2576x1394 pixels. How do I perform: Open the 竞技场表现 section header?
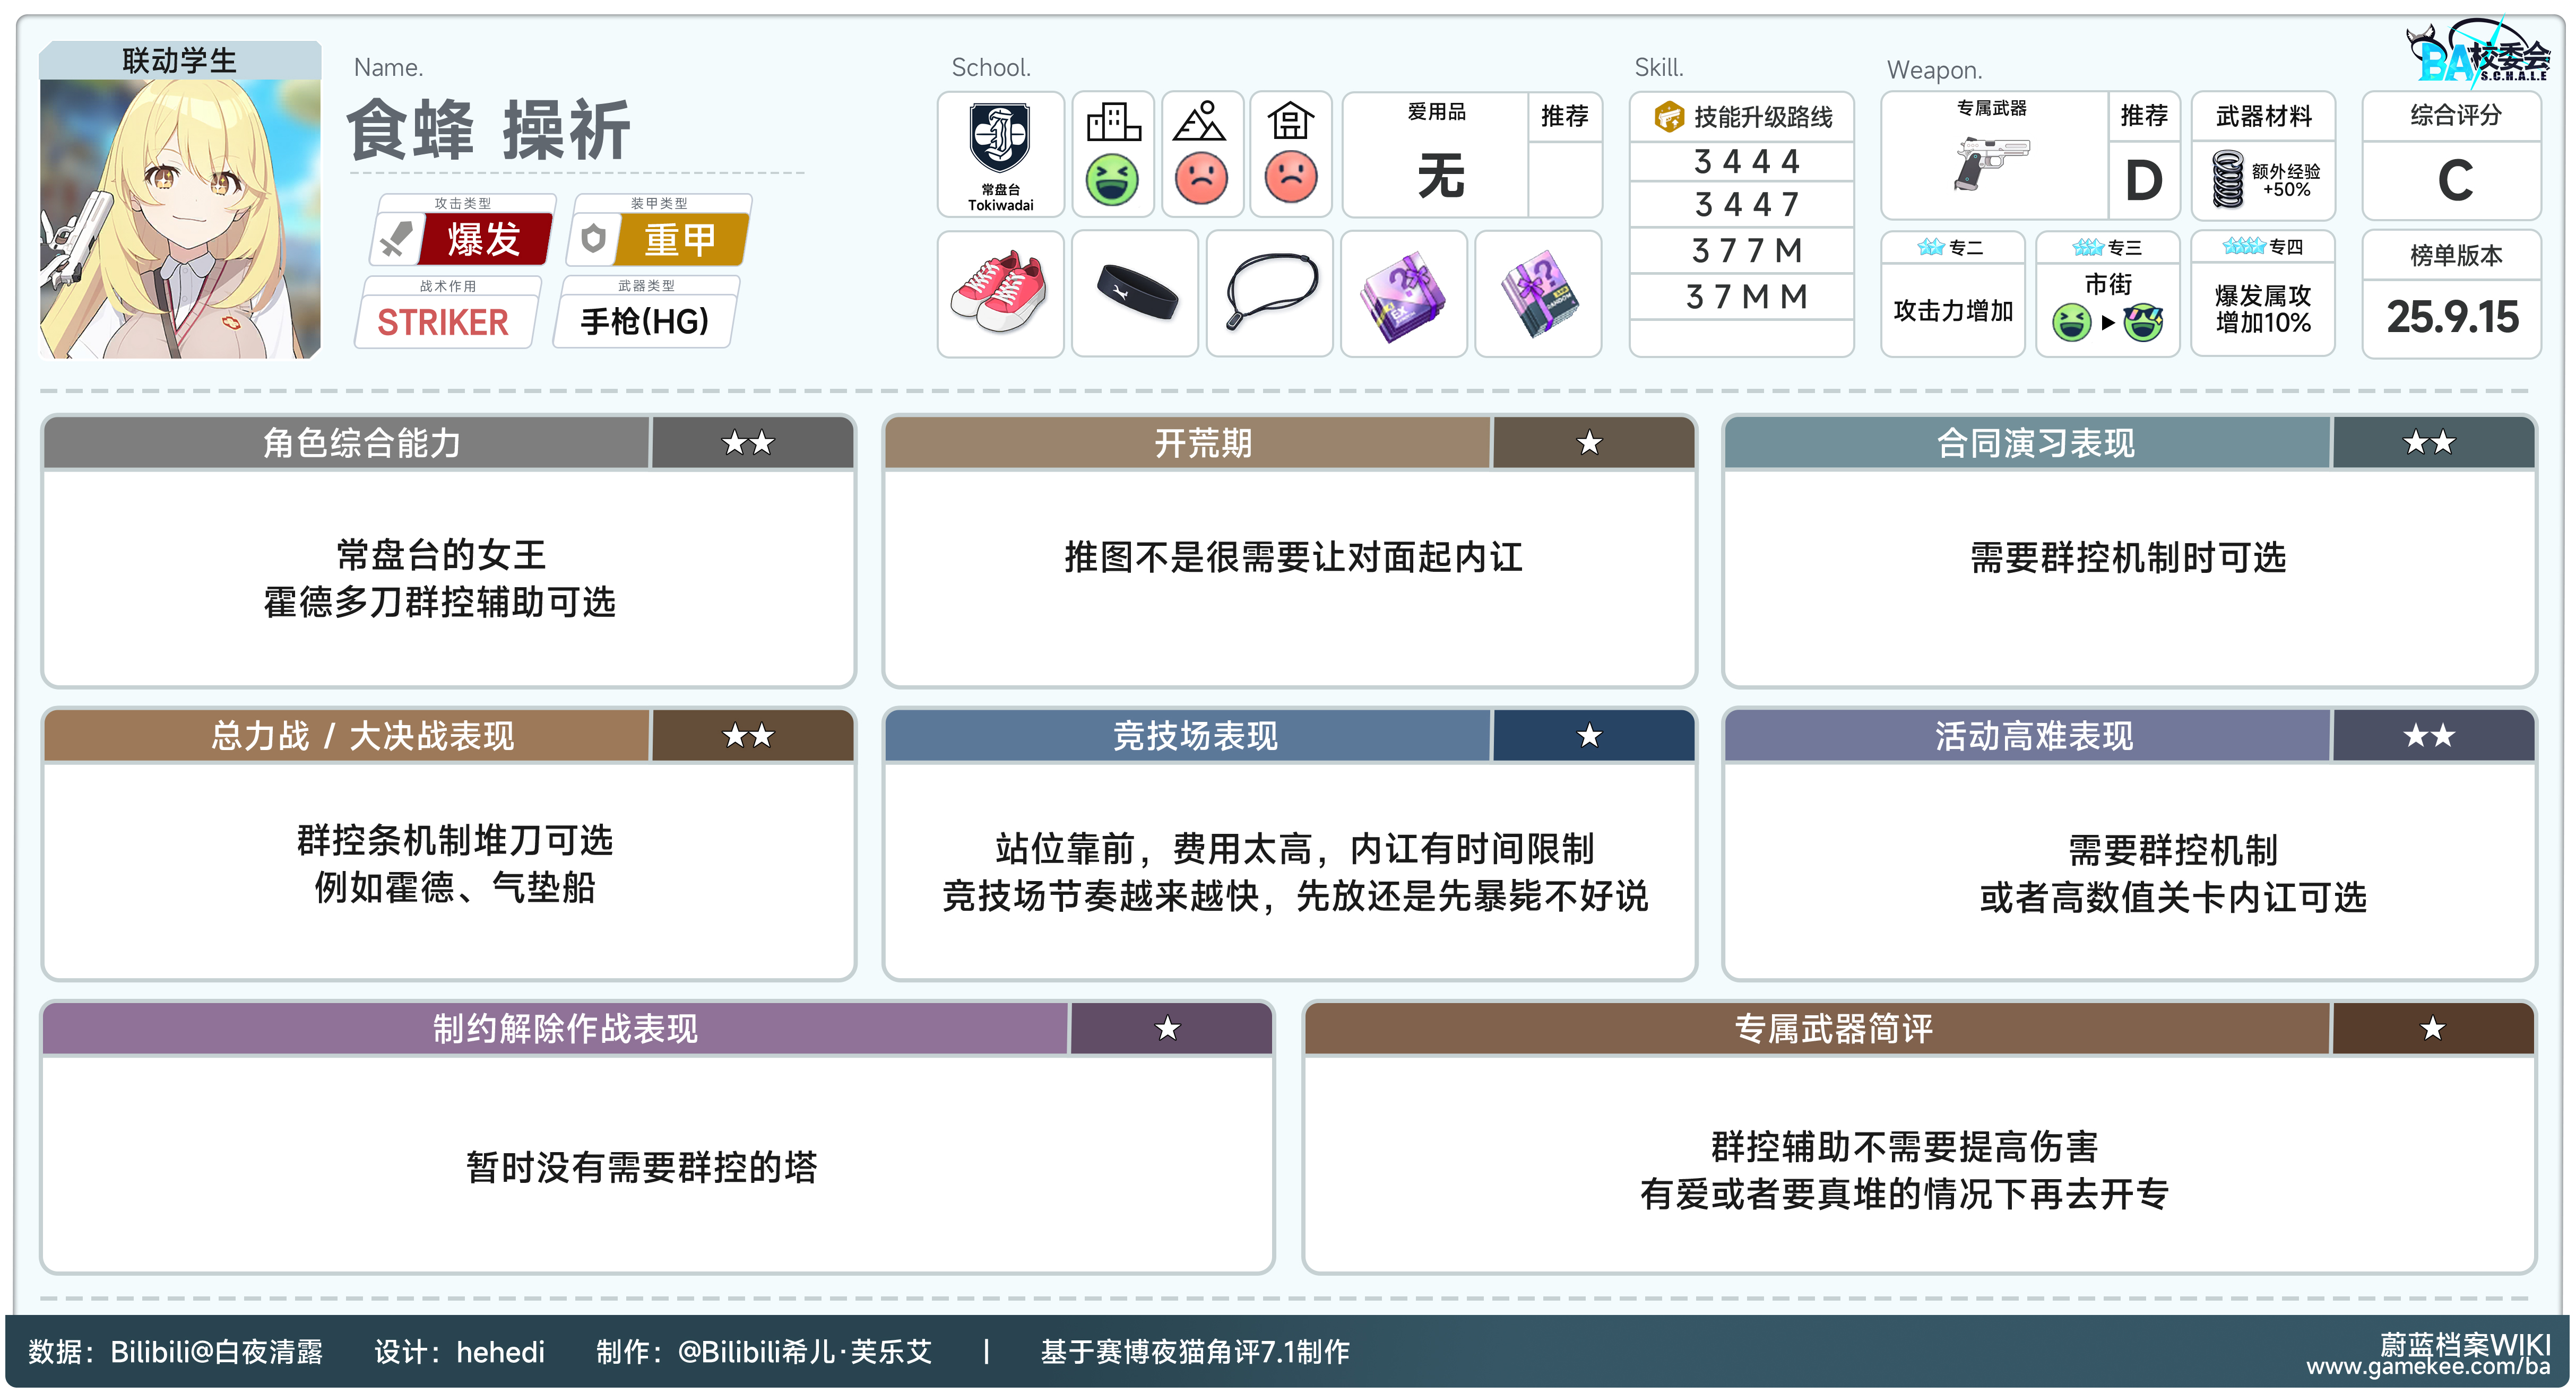(x=1195, y=736)
